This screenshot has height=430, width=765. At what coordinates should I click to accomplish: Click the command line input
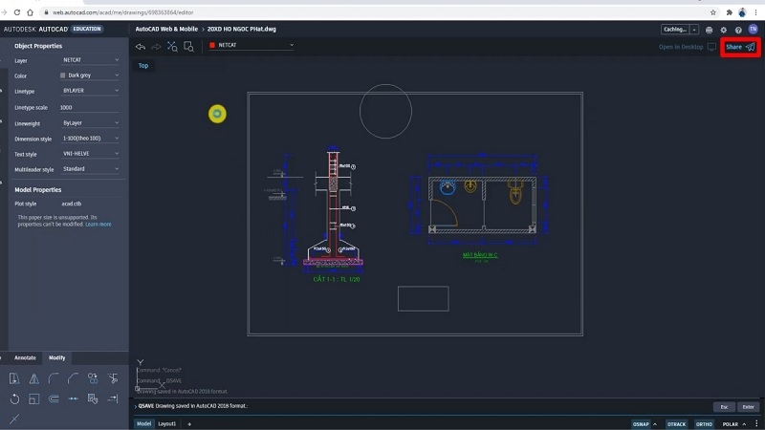(420, 406)
